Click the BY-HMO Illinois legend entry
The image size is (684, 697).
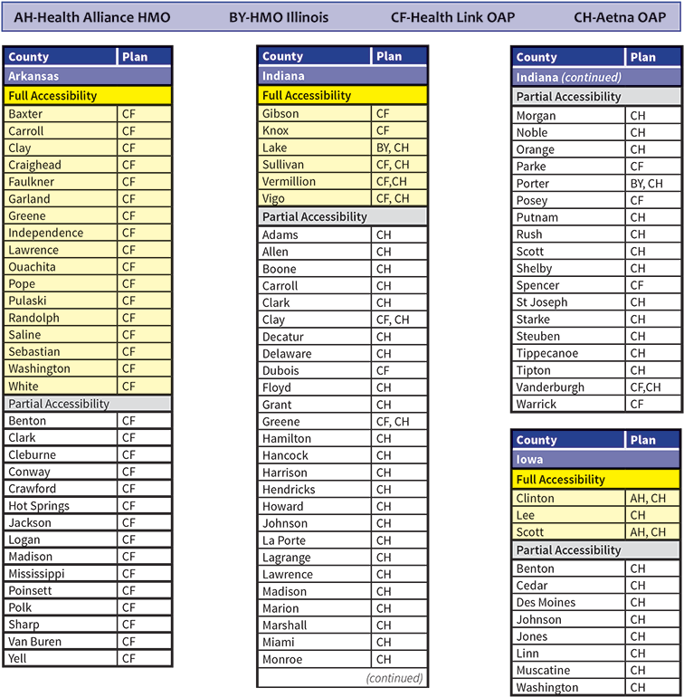(279, 17)
